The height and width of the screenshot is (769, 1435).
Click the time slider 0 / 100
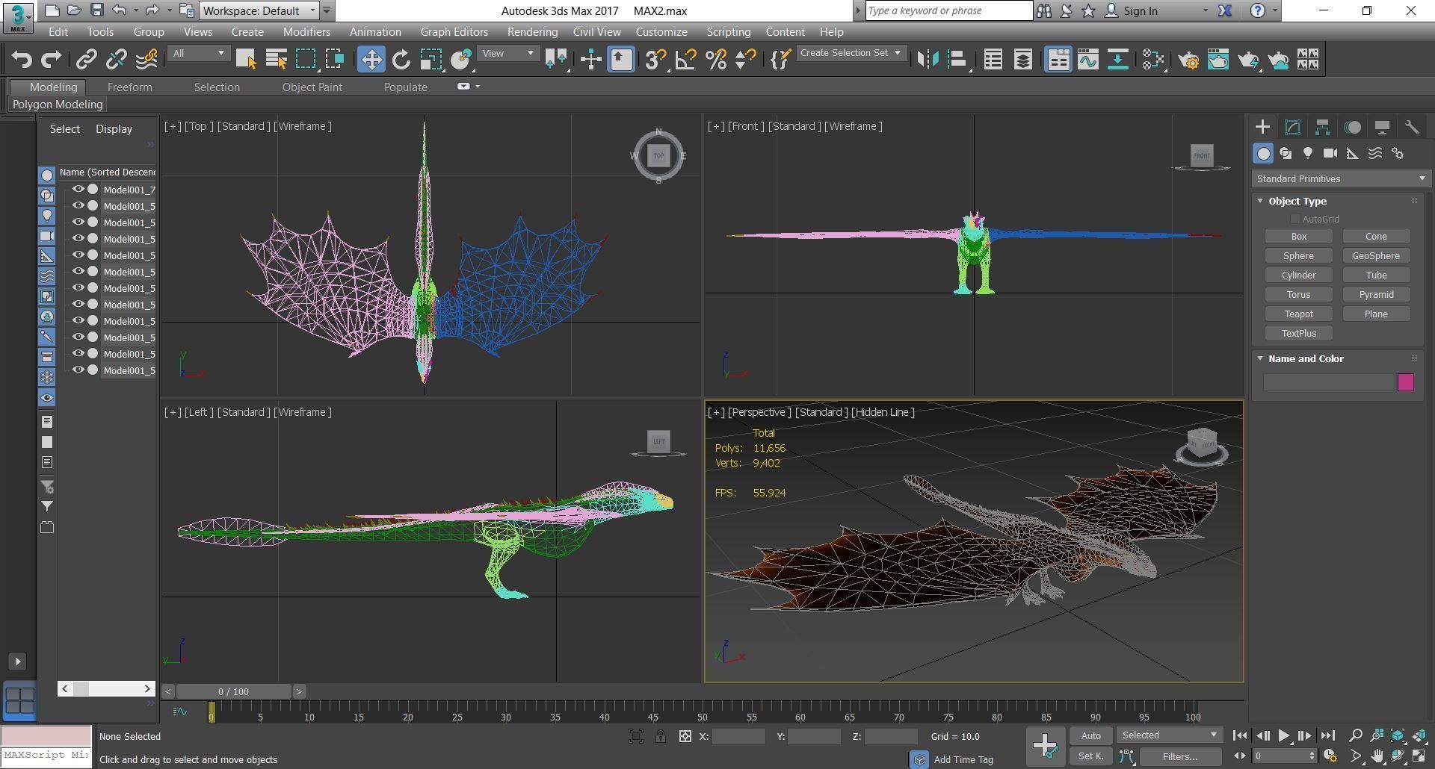click(x=233, y=691)
